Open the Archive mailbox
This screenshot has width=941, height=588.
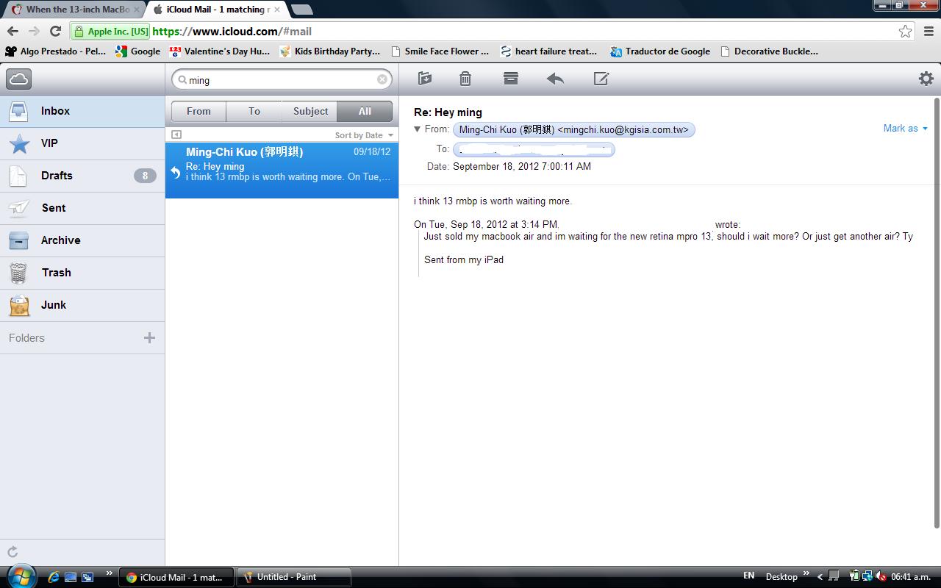[x=82, y=240]
